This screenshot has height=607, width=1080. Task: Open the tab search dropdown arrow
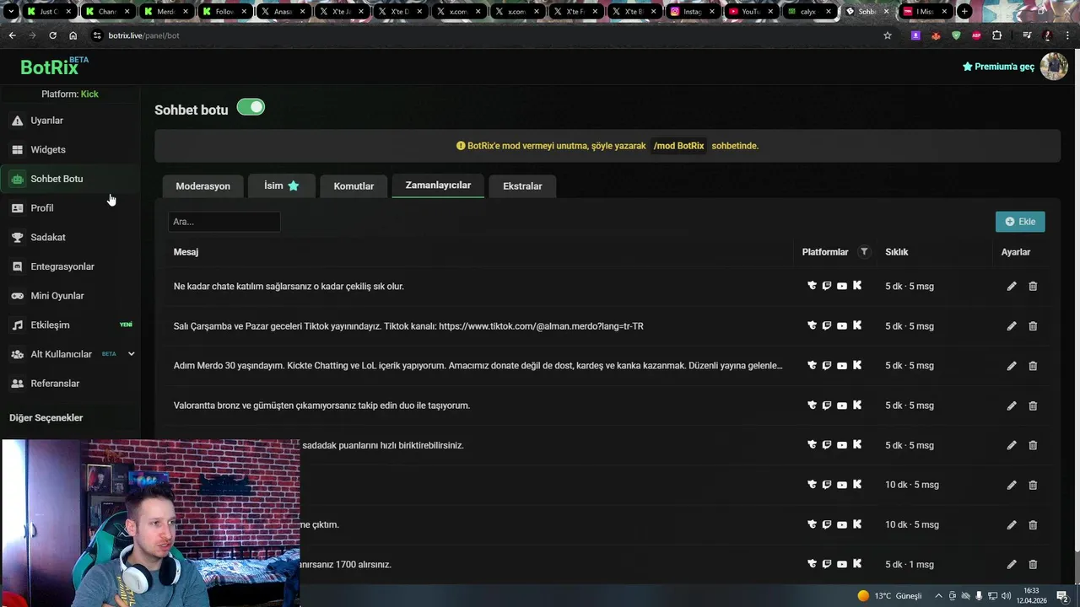click(x=11, y=12)
